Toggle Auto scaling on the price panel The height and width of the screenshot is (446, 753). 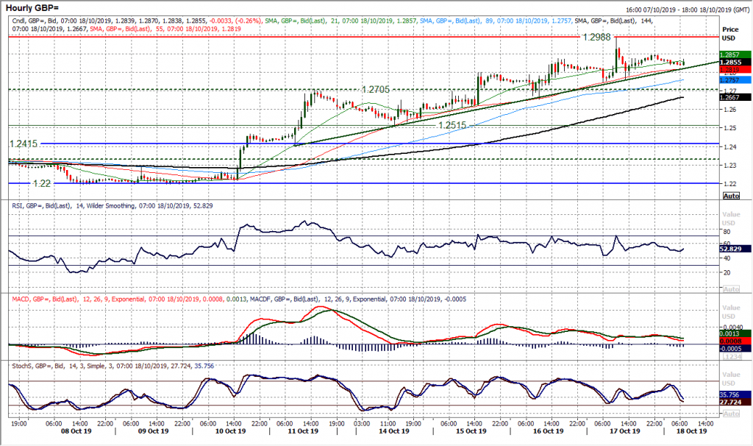(731, 196)
